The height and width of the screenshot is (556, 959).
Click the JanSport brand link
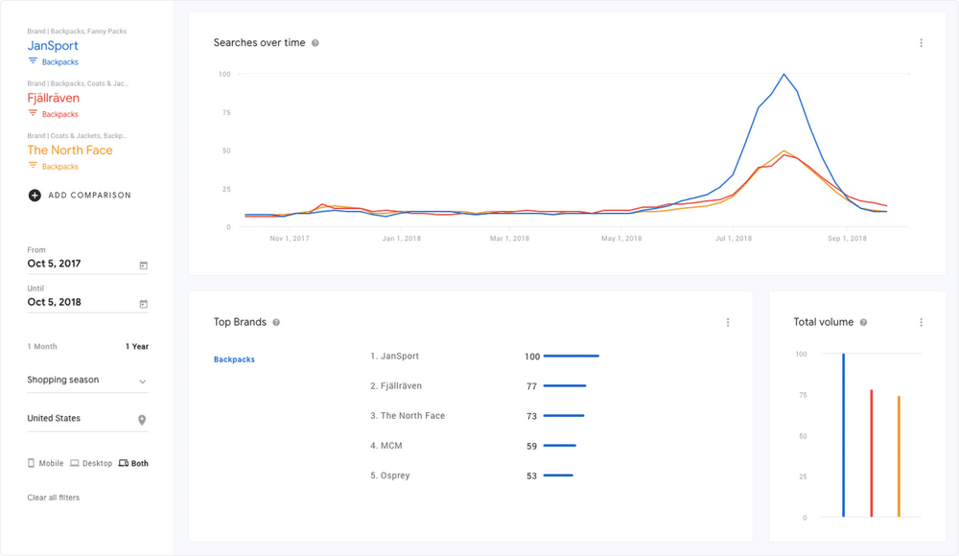(53, 45)
